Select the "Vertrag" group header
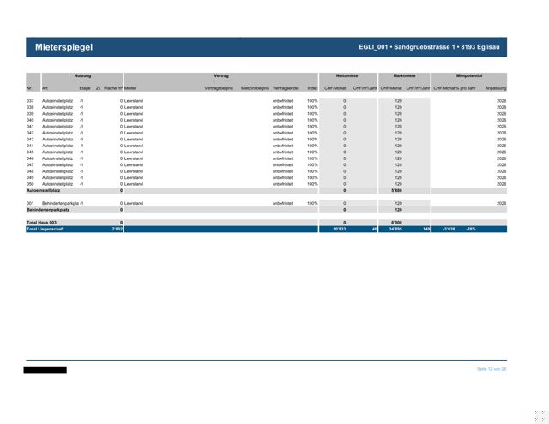This screenshot has width=549, height=424. tap(221, 76)
